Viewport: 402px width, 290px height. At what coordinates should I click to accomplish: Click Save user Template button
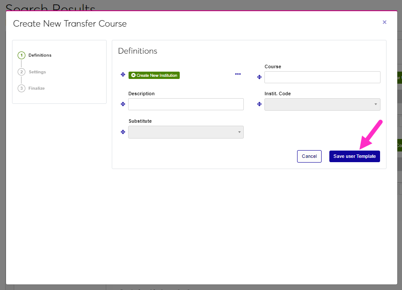tap(355, 156)
